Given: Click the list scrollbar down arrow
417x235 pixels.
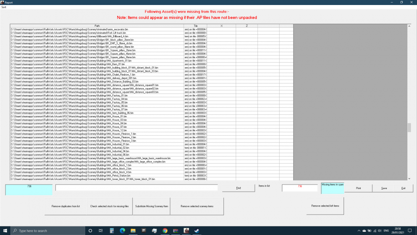Looking at the screenshot, I should pos(409,179).
